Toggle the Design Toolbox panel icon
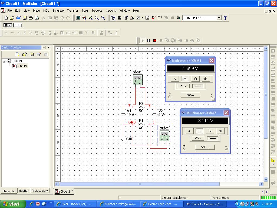277x208 pixels. click(x=113, y=18)
